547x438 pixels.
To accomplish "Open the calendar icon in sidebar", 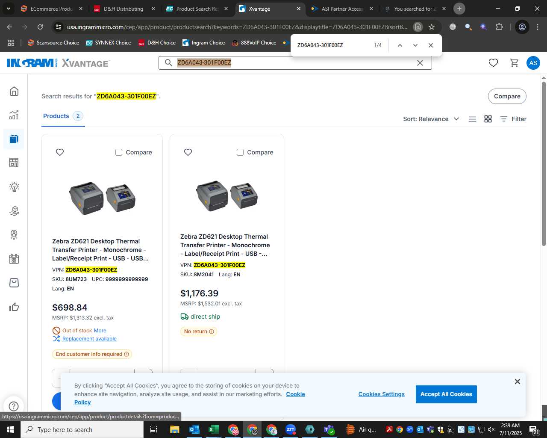I will coord(14,259).
